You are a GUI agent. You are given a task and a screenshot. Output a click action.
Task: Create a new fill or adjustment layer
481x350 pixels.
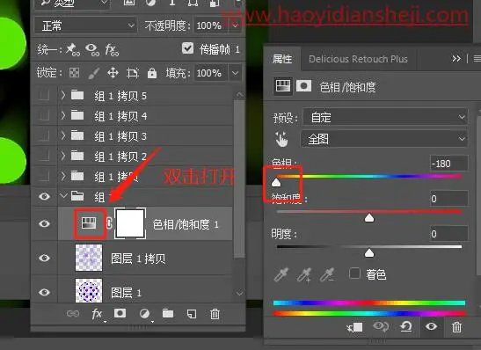click(144, 314)
